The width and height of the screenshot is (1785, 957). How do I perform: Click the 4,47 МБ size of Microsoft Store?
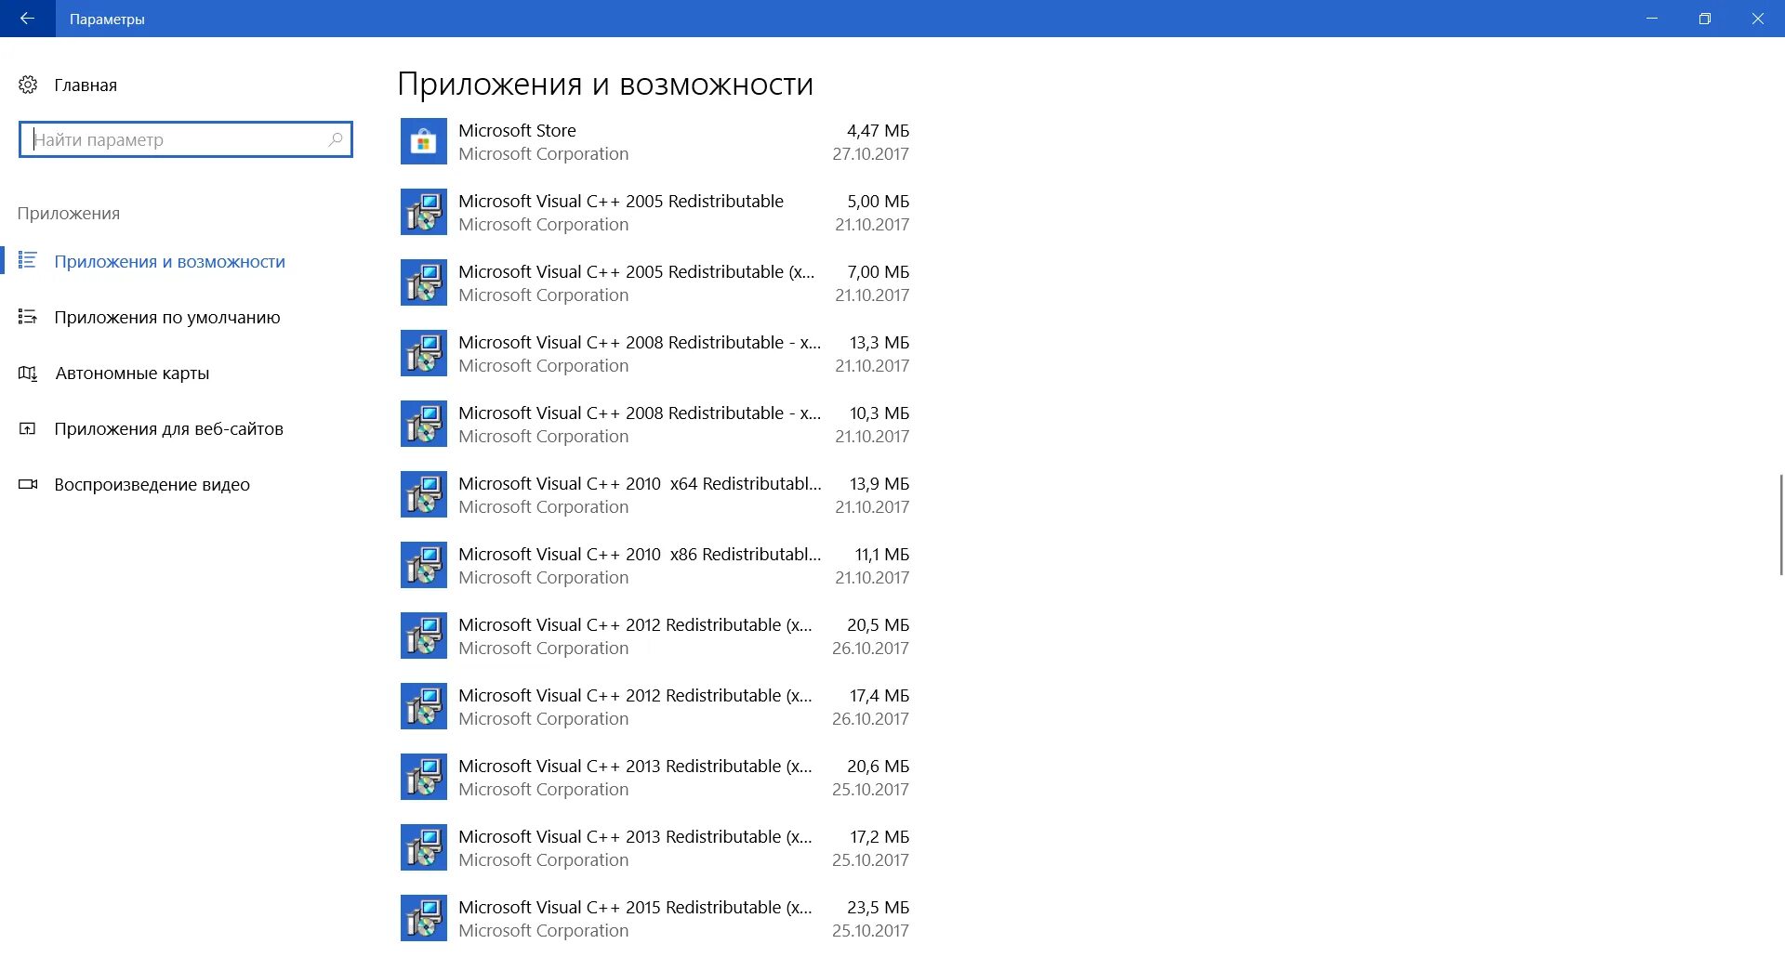(878, 130)
